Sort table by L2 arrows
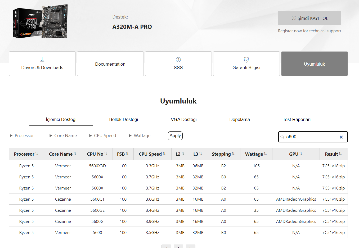Viewport: 359px width, 248px height. tap(183, 154)
